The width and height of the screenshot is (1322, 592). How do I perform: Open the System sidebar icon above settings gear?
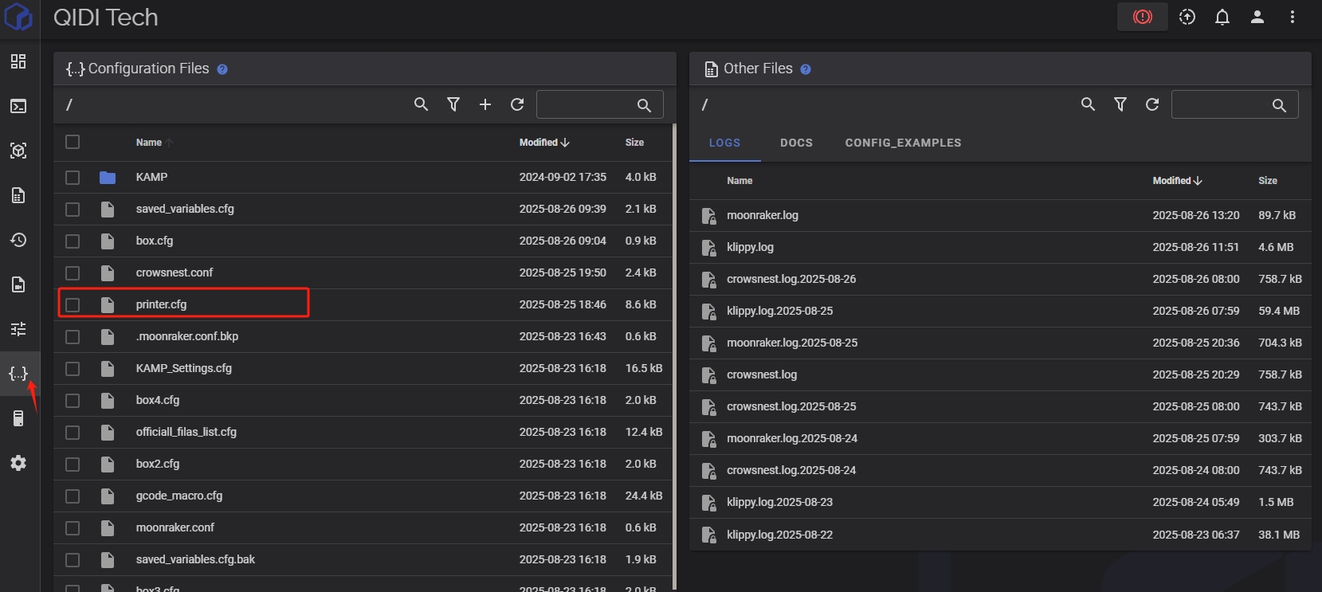click(18, 418)
